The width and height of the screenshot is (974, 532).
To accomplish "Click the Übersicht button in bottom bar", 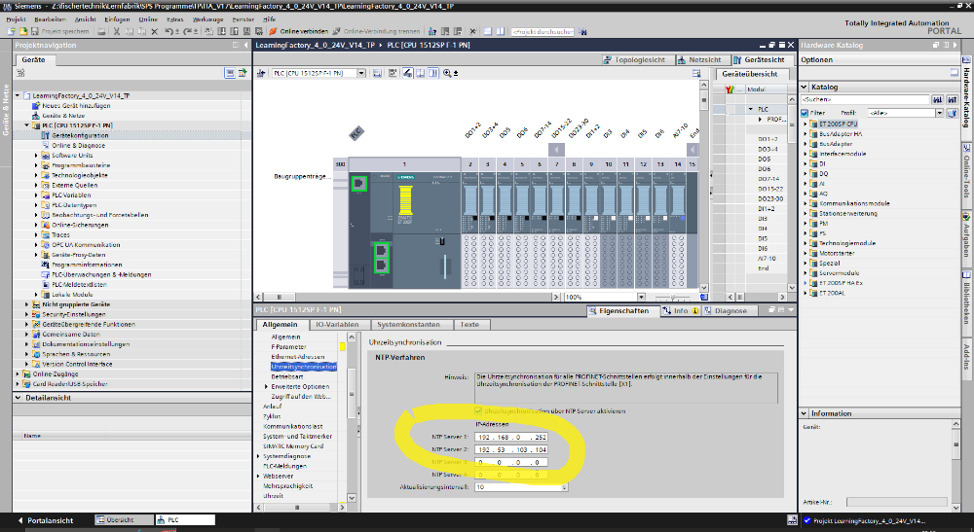I will pos(124,519).
